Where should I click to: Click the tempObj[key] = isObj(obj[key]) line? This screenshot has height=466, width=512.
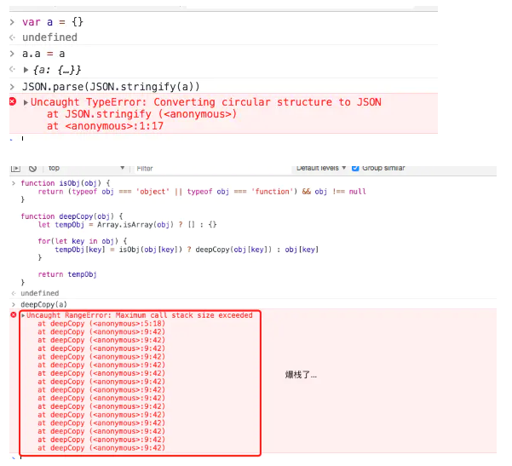[187, 250]
